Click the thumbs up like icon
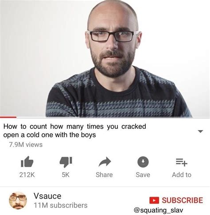210x215 pixels. [27, 161]
